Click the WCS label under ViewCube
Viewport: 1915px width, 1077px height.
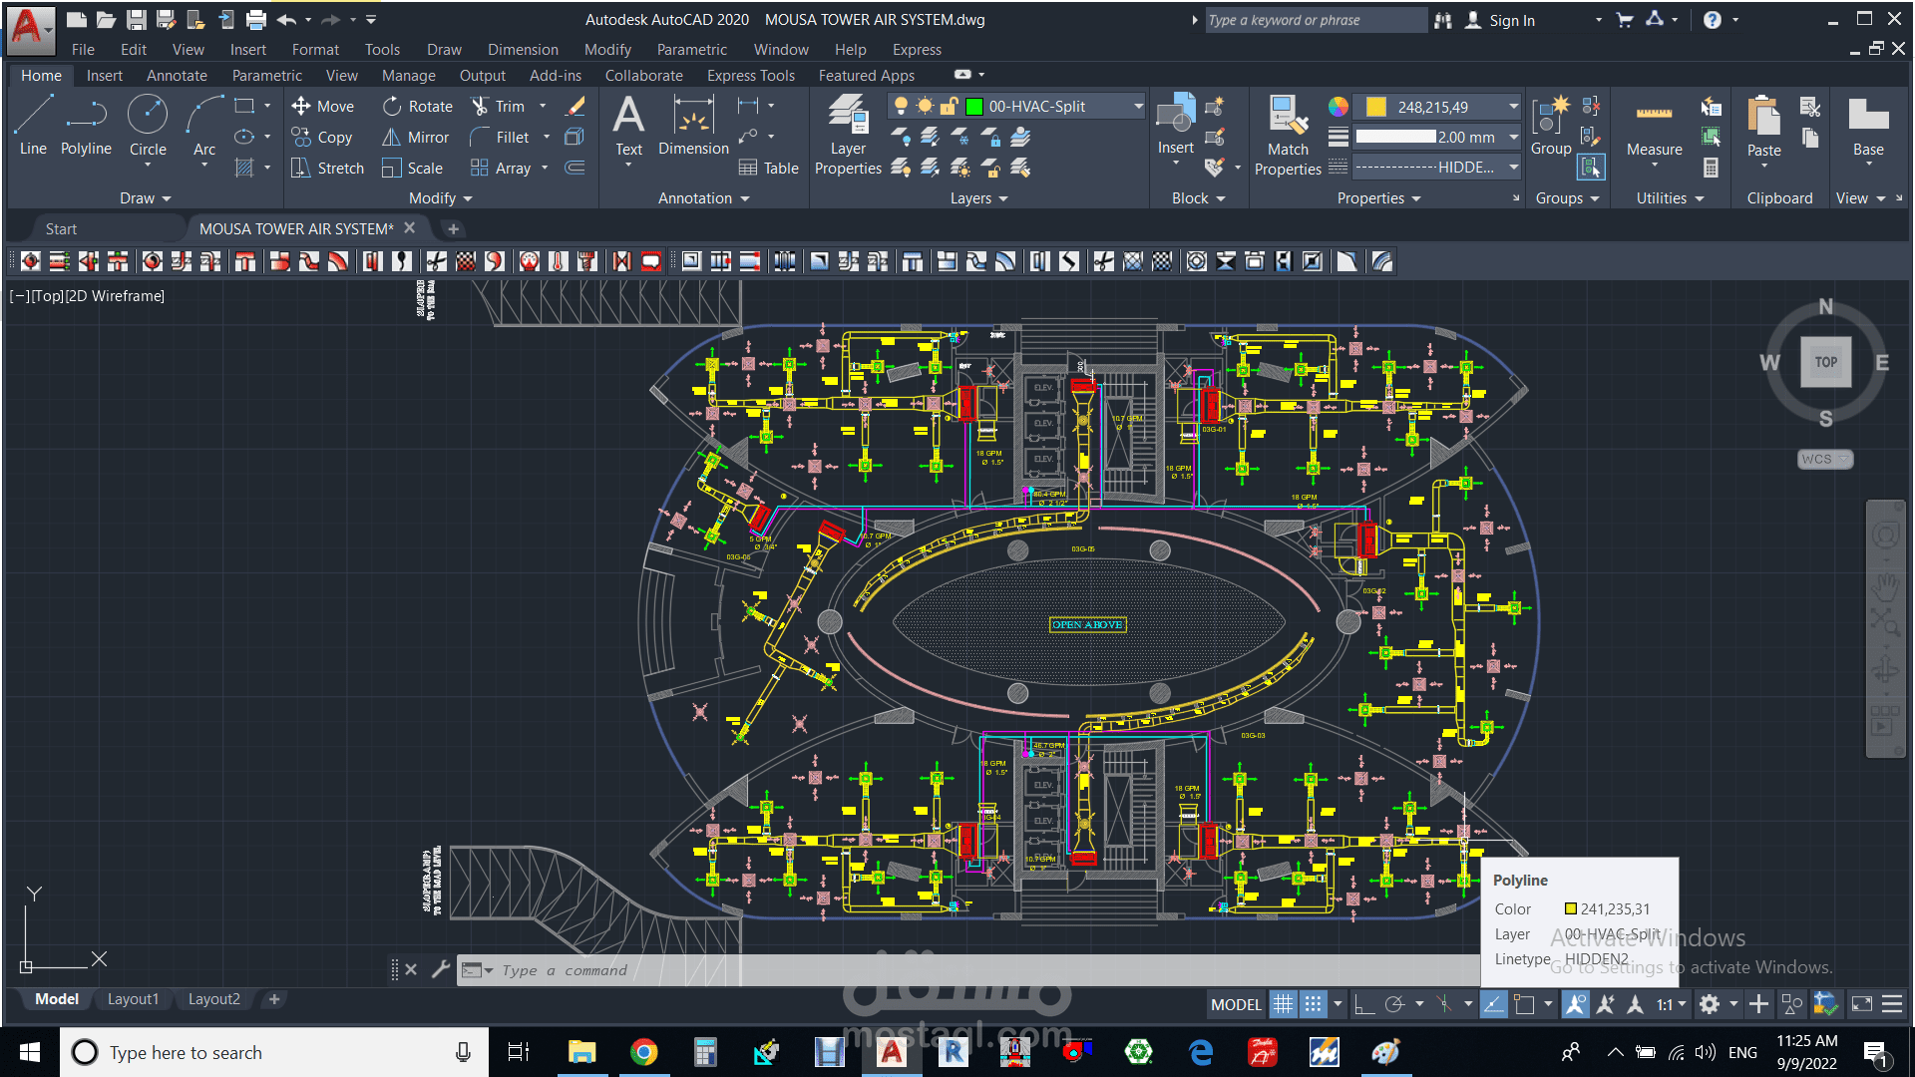pos(1824,459)
